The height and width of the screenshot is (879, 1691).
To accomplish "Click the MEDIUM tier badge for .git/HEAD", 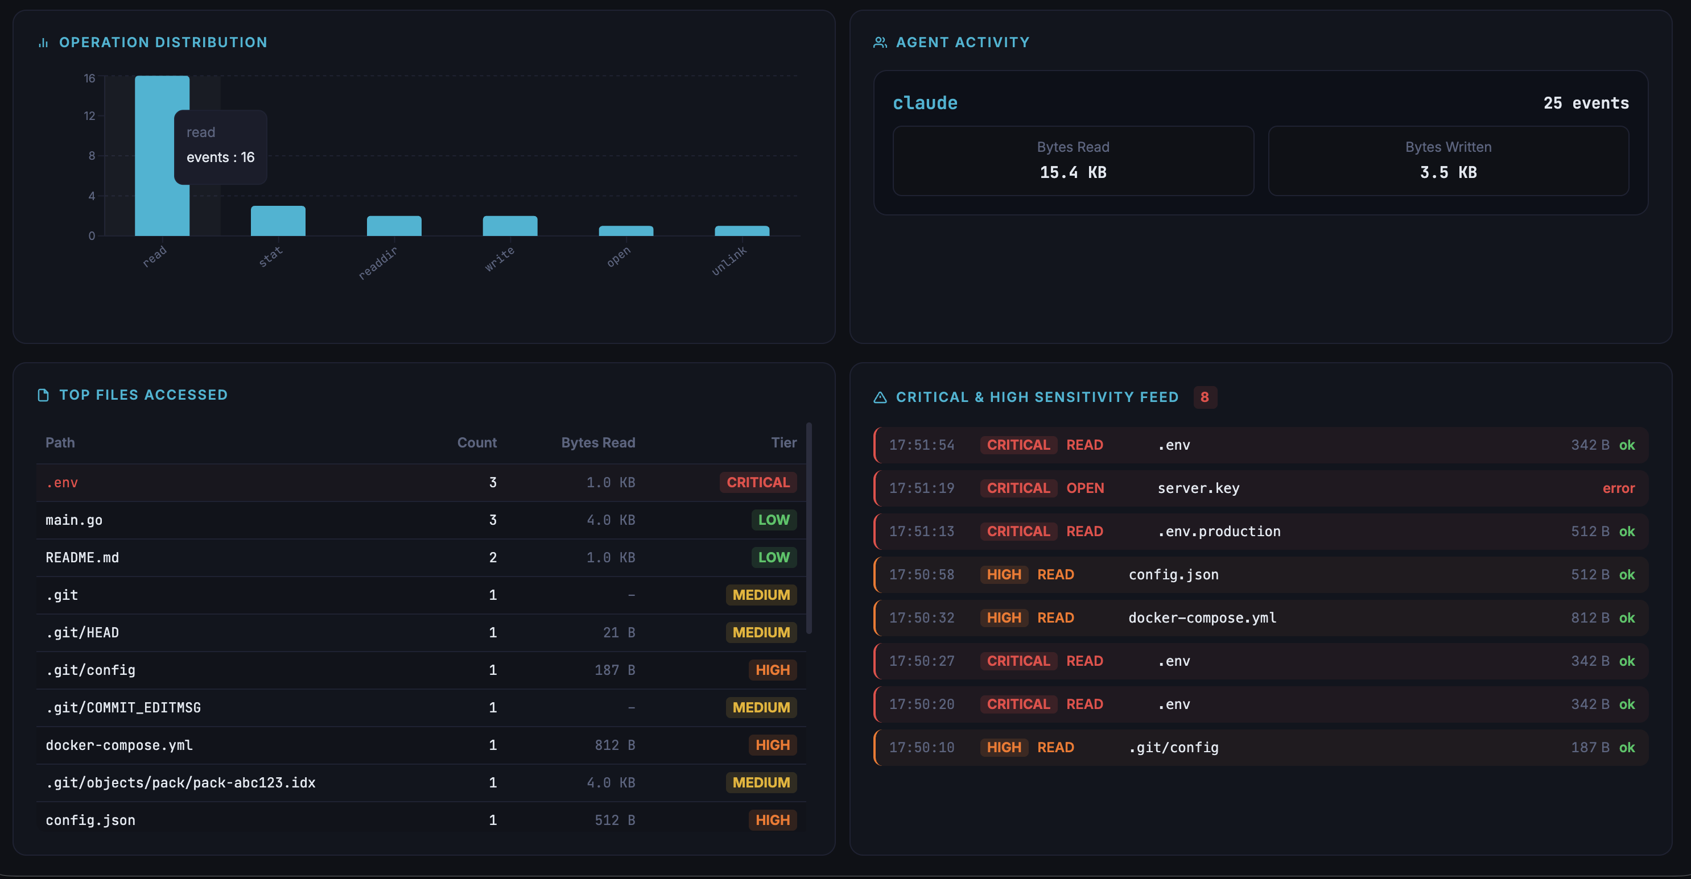I will (761, 632).
